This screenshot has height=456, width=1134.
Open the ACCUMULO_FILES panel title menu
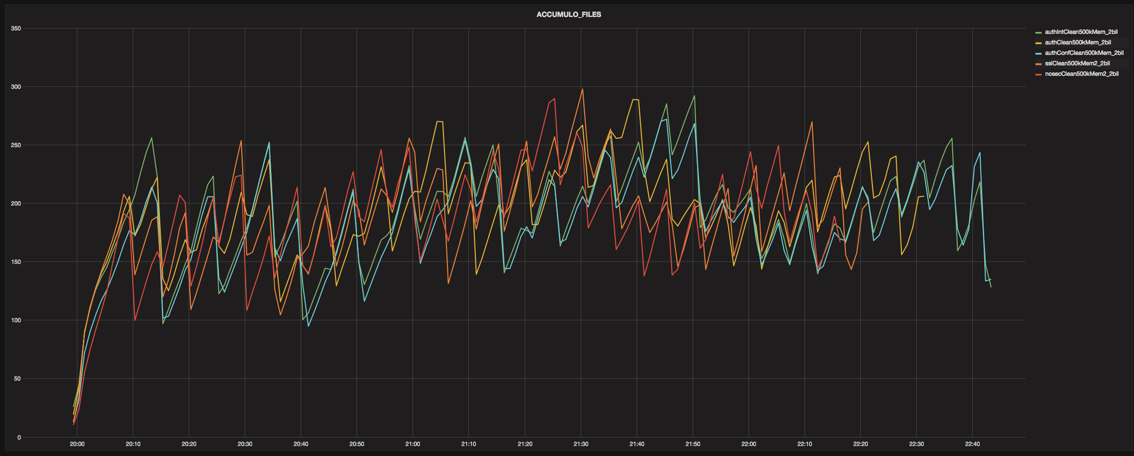[x=568, y=14]
